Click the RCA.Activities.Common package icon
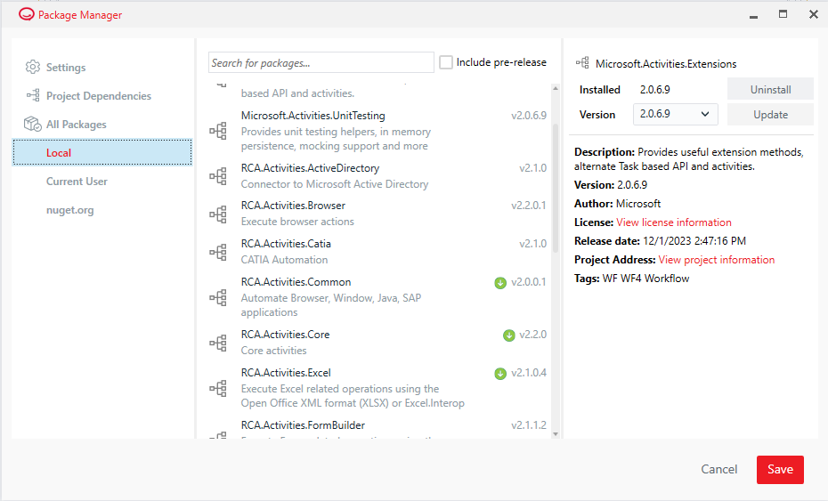The height and width of the screenshot is (501, 828). pos(218,297)
